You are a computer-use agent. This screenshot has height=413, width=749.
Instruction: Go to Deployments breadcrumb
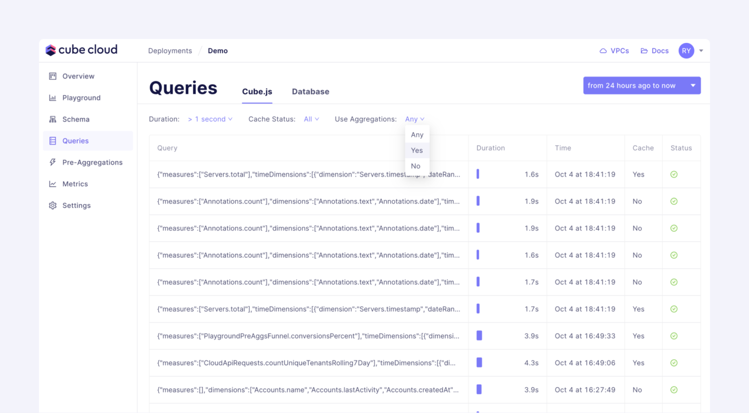[x=170, y=51]
